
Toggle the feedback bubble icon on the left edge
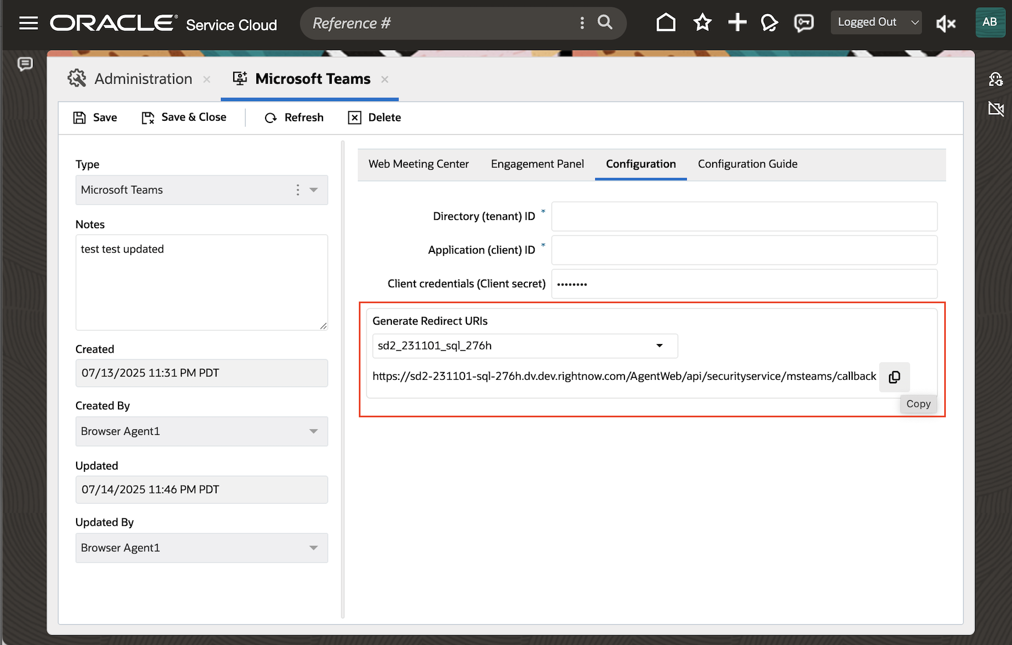click(x=25, y=64)
